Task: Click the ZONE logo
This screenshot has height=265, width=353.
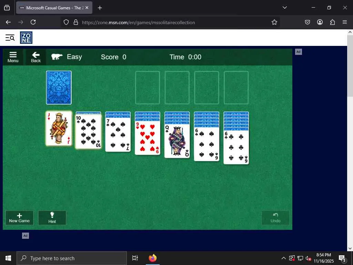Action: [26, 38]
